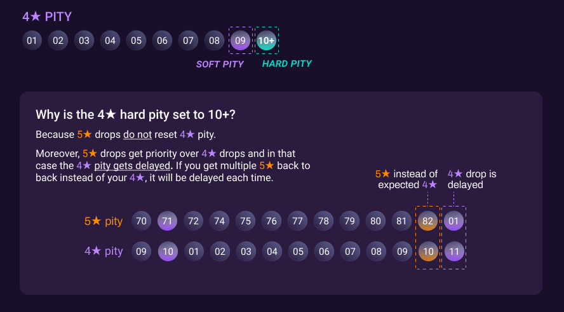Click the purple 10 circle beneath 71
The width and height of the screenshot is (564, 312).
click(168, 251)
